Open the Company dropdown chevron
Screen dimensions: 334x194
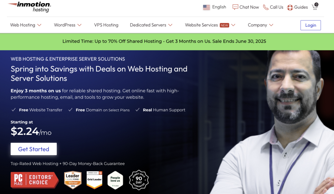tap(271, 25)
